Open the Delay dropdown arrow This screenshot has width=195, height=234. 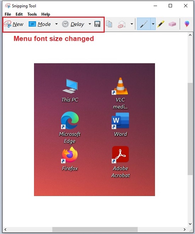[90, 24]
